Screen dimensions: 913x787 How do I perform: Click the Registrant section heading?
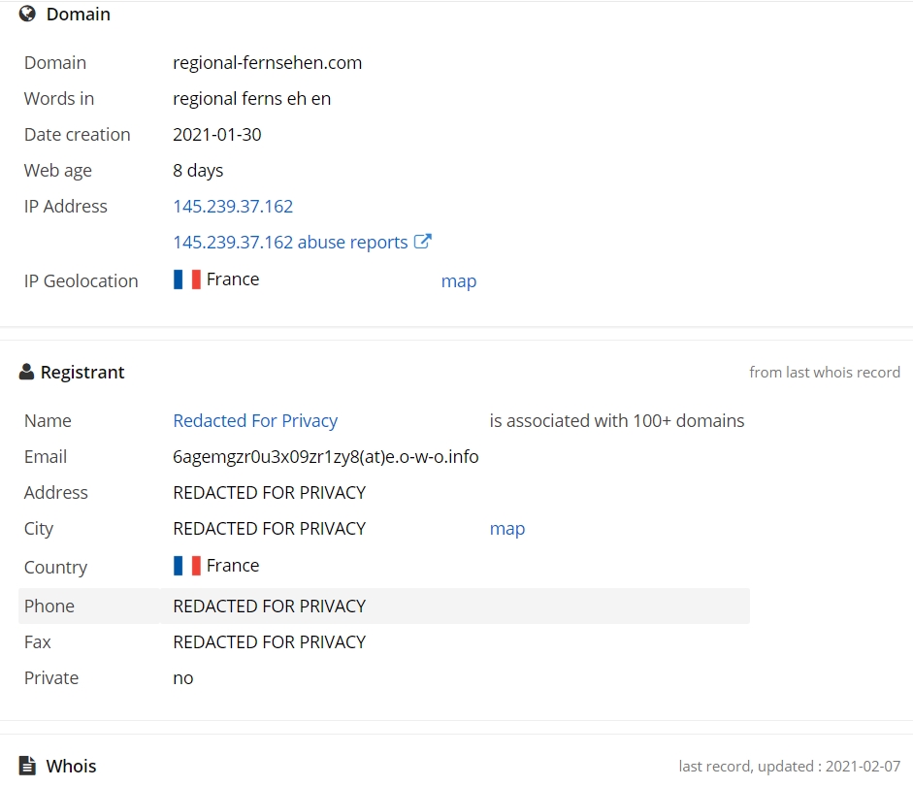click(x=82, y=373)
